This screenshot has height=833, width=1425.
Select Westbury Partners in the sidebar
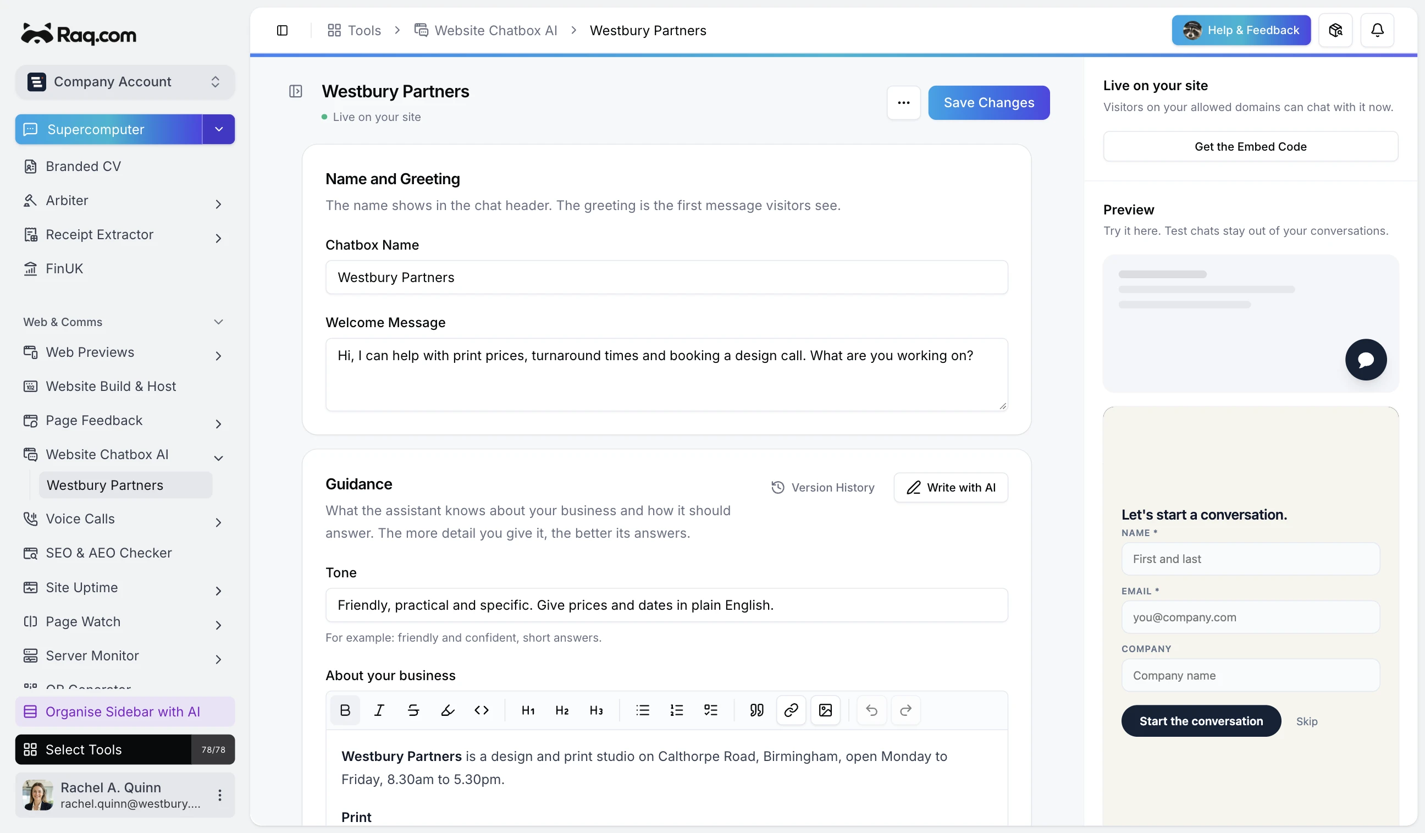pyautogui.click(x=125, y=485)
